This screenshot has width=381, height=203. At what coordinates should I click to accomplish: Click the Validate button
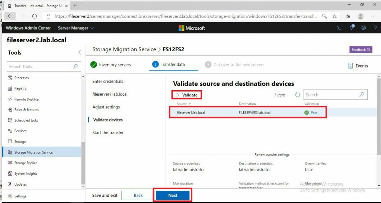[187, 95]
